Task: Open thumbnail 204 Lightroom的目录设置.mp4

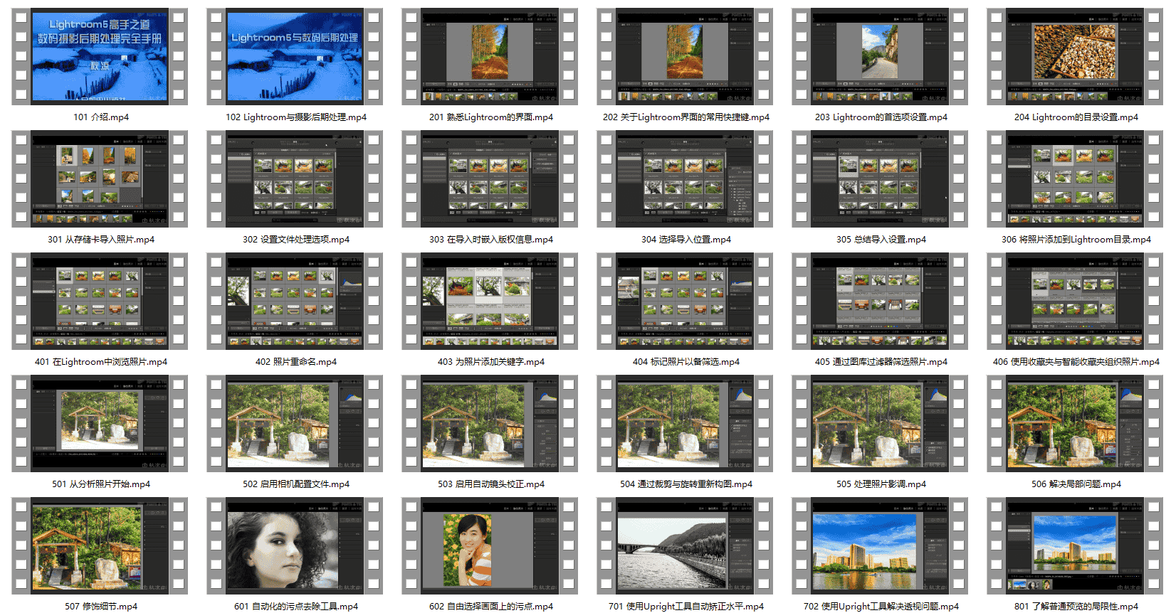Action: tap(1075, 57)
